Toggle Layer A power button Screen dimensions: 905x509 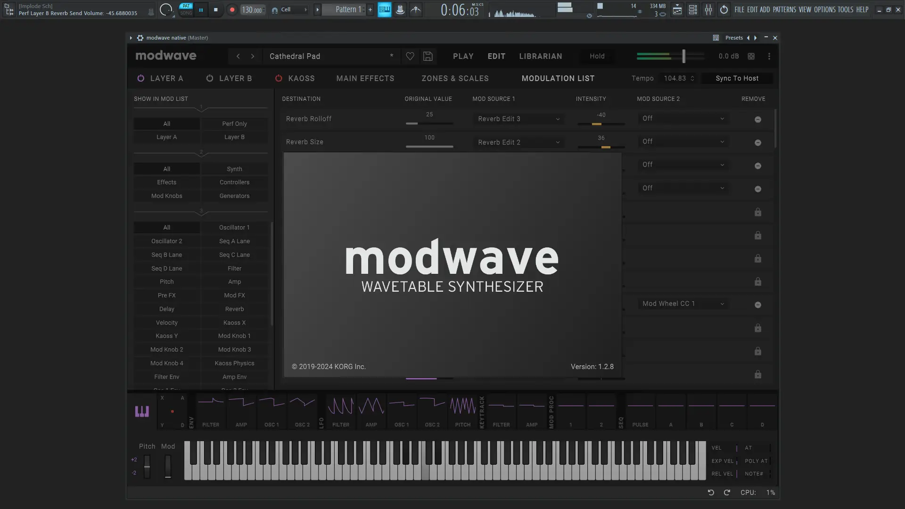tap(140, 78)
